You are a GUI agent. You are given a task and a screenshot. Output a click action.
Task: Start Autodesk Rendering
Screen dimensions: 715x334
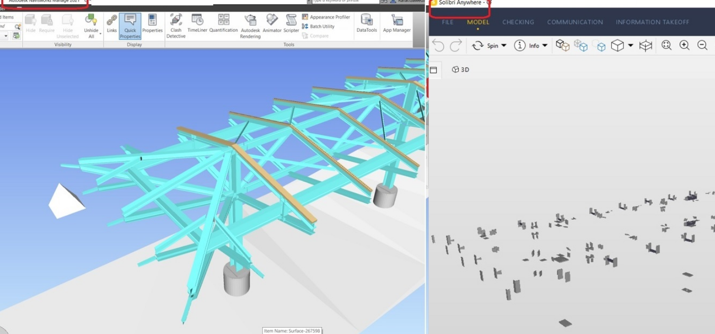pyautogui.click(x=250, y=25)
